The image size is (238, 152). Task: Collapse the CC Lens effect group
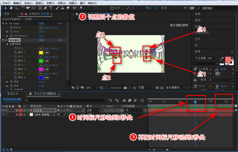click(3, 23)
